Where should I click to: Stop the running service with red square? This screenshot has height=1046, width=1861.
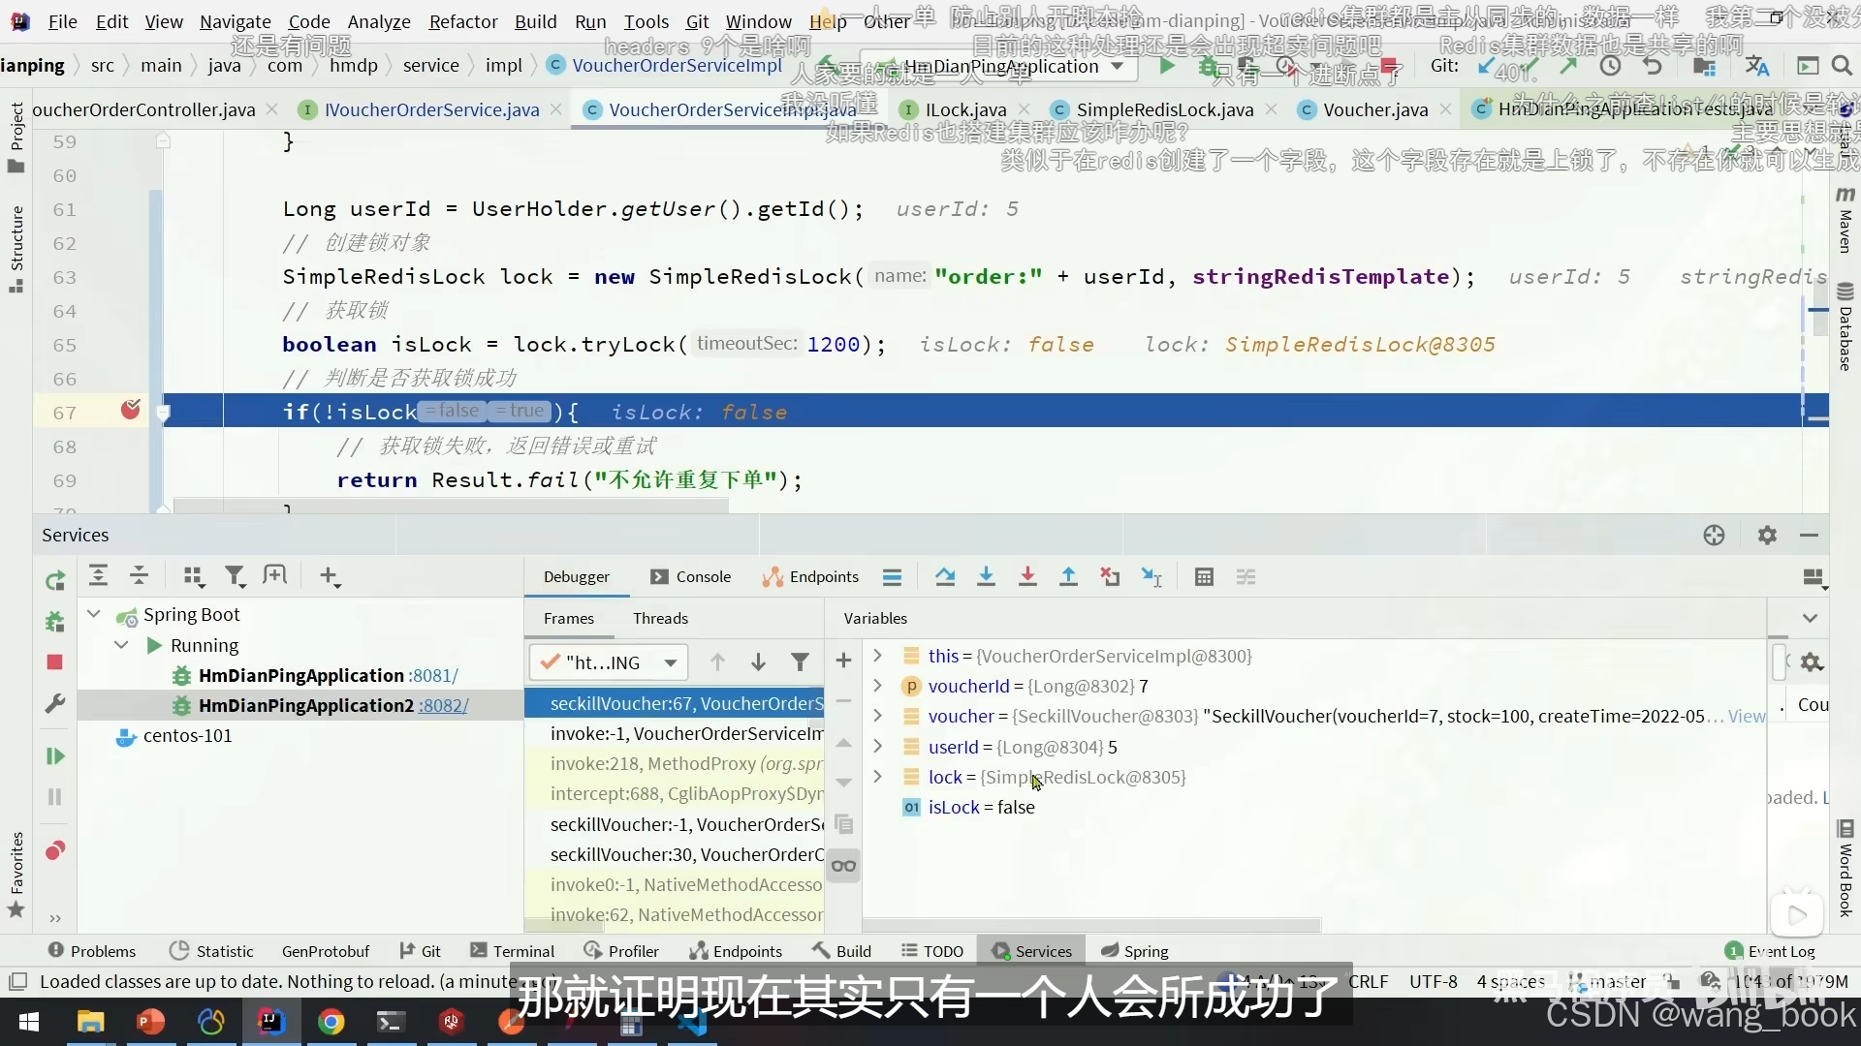pyautogui.click(x=55, y=662)
